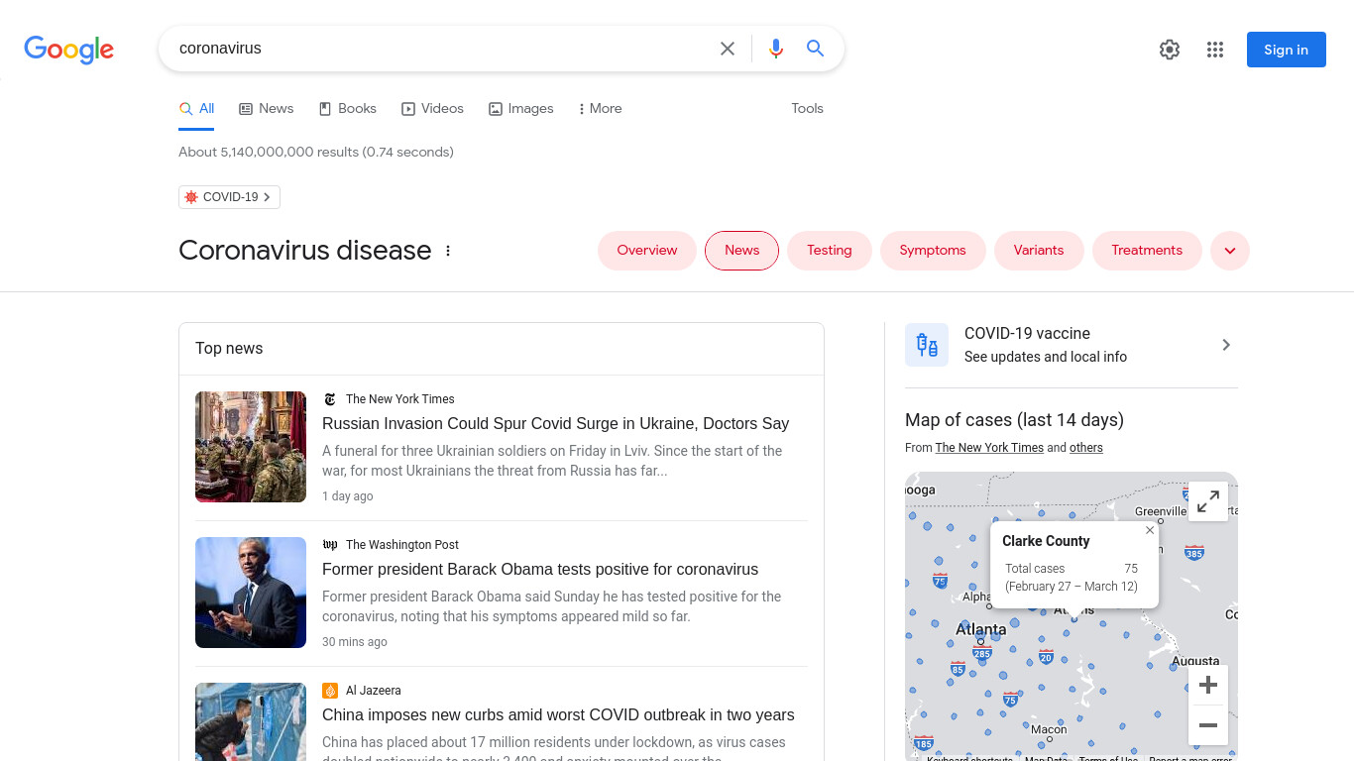The image size is (1354, 761).
Task: Open Russian Invasion Could Spur Covid Surge article
Action: tap(555, 424)
